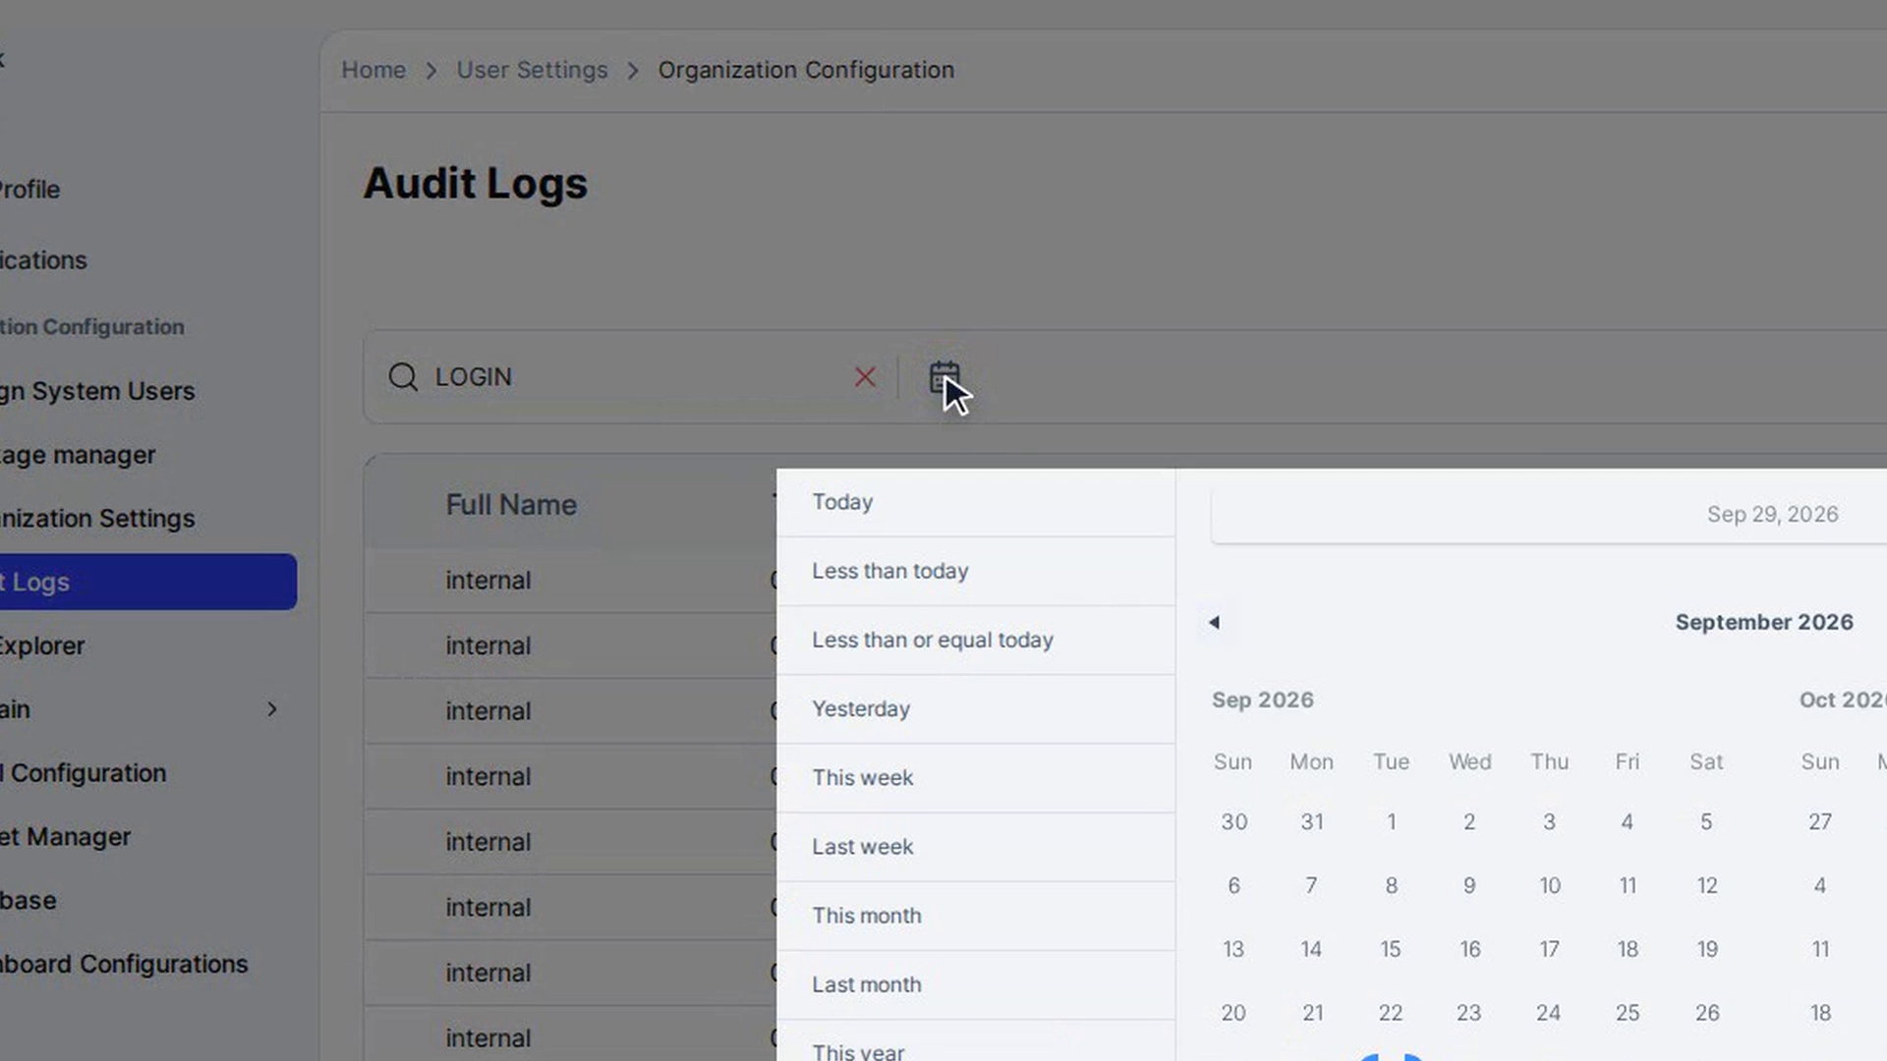Open User Settings breadcrumb link
This screenshot has height=1061, width=1887.
click(x=532, y=70)
